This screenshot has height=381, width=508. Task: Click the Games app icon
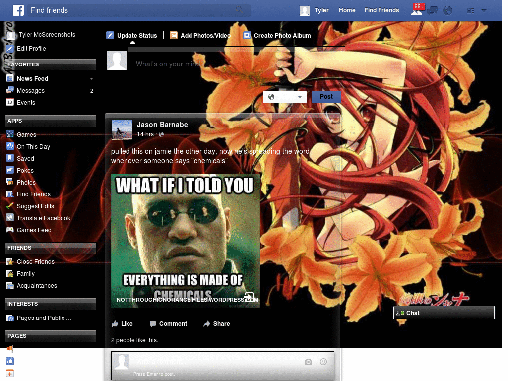(10, 134)
